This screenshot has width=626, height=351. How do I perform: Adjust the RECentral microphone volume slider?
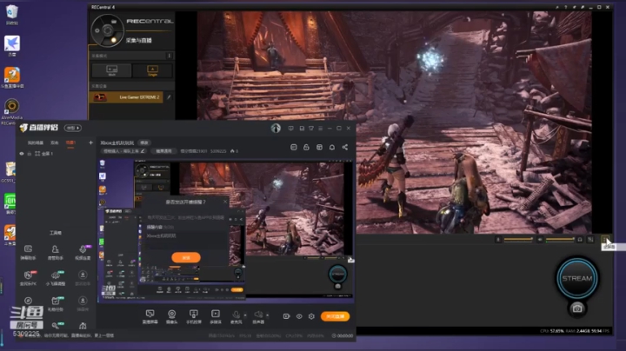pos(518,239)
